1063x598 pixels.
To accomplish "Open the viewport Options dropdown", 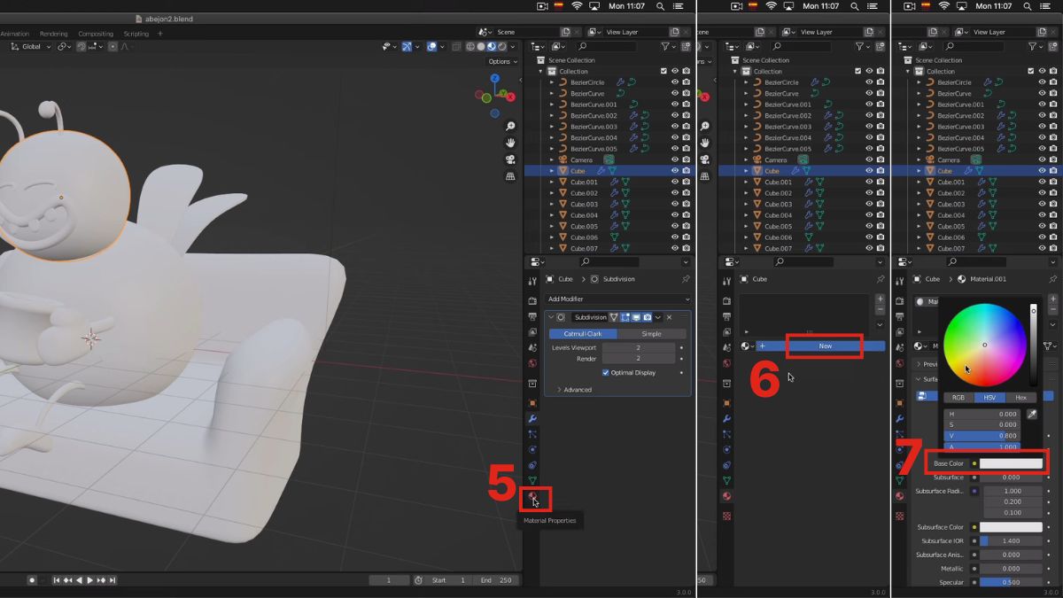I will tap(502, 61).
